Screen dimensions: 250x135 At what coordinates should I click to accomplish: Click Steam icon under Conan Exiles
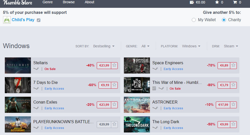(x=36, y=108)
